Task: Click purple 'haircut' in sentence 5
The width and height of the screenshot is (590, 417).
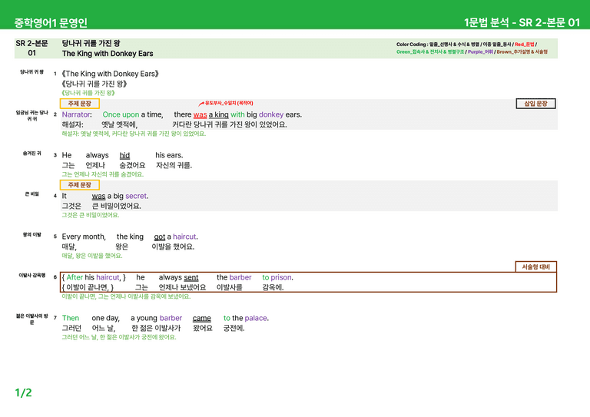Action: click(x=184, y=237)
